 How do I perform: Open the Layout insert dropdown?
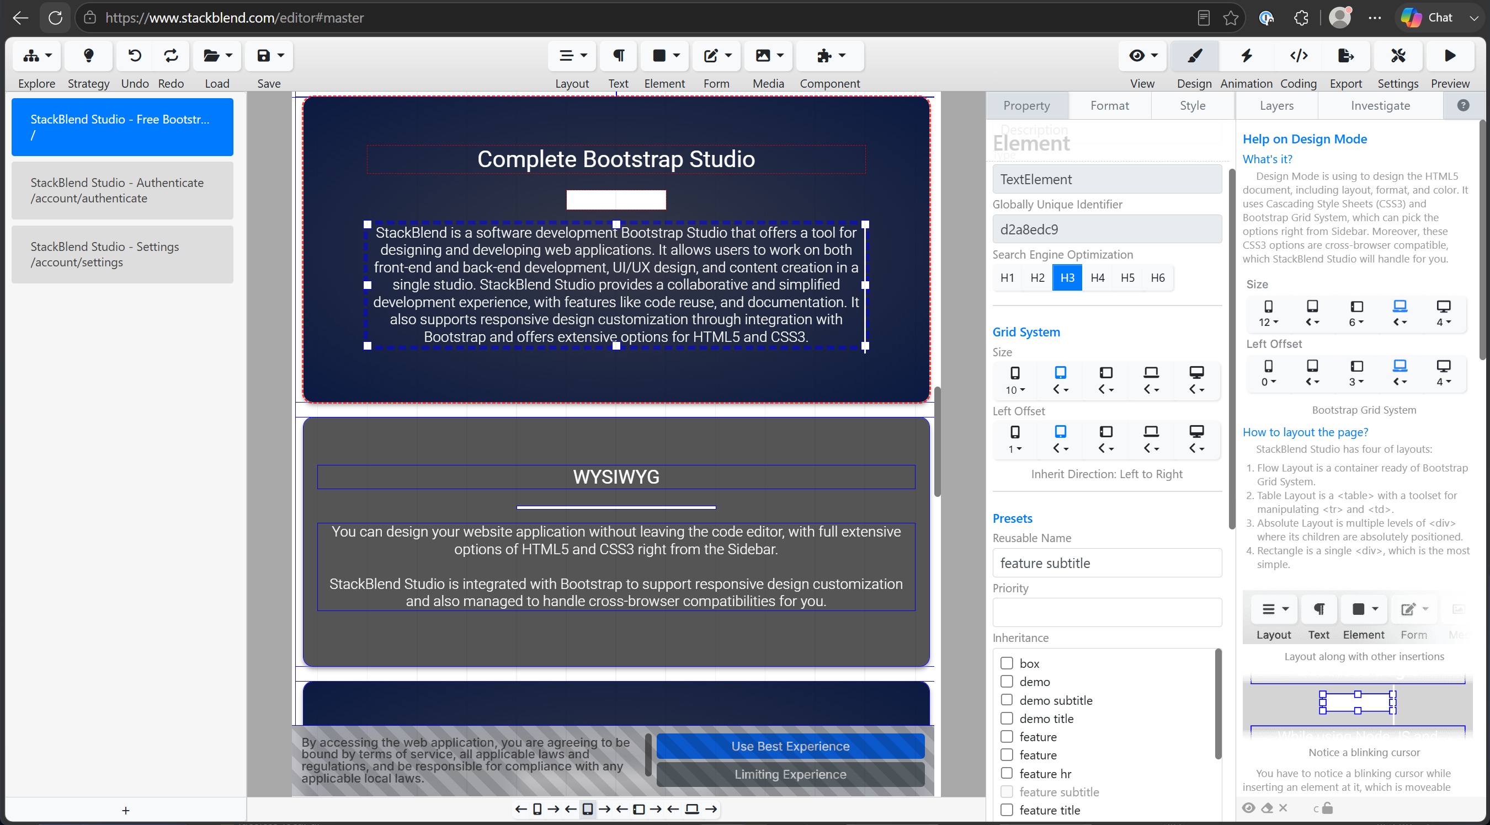[x=572, y=56]
